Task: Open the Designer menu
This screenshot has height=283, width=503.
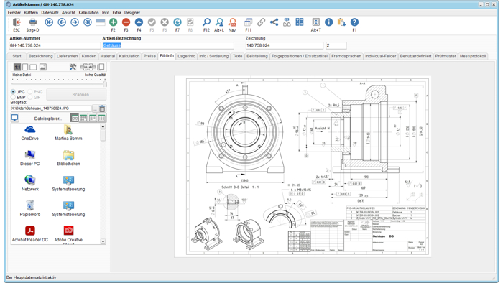Action: tap(132, 12)
